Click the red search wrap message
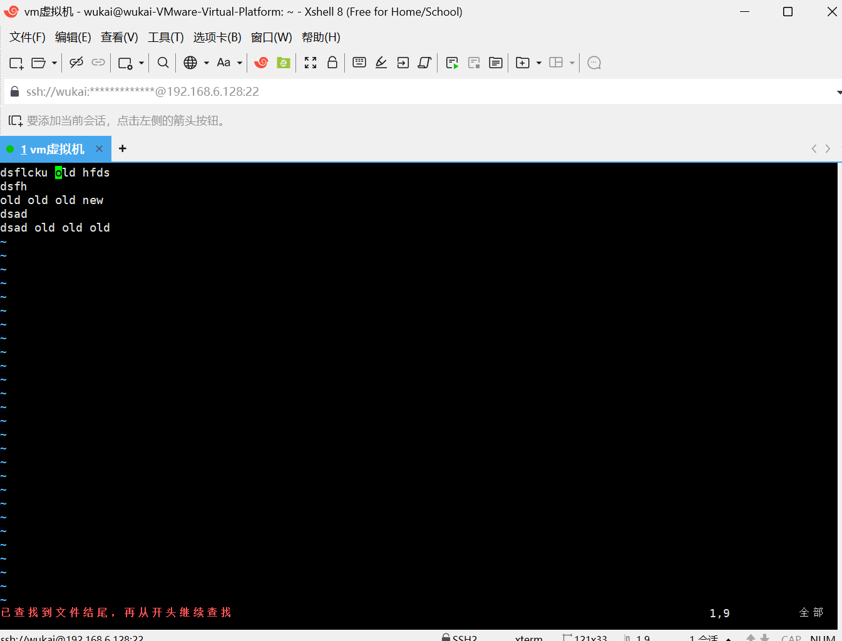This screenshot has width=842, height=641. click(116, 612)
